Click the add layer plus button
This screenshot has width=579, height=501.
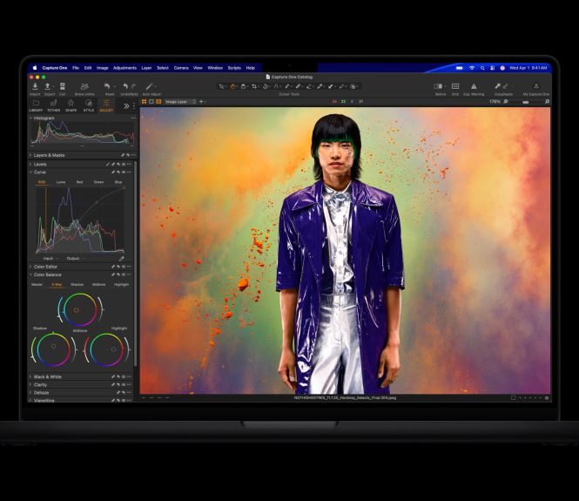tap(201, 102)
